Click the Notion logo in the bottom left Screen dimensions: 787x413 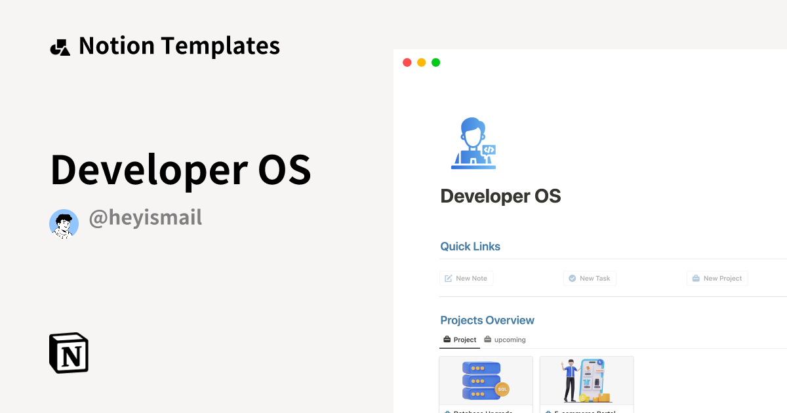pyautogui.click(x=68, y=353)
